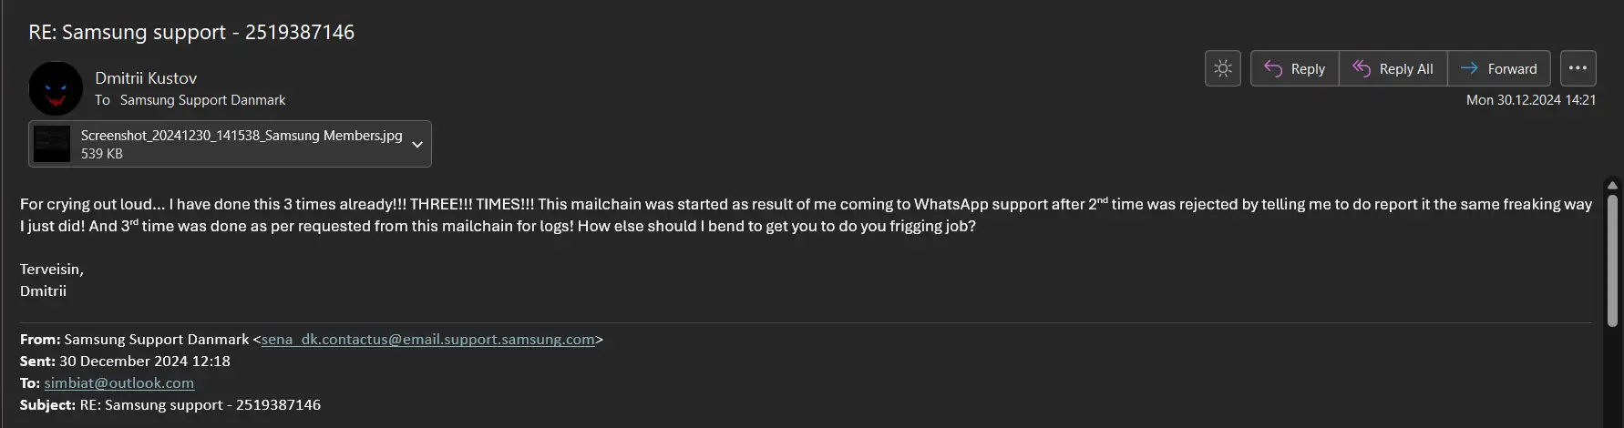The image size is (1624, 428).
Task: Open the attachment options dropdown chevron
Action: 417,144
